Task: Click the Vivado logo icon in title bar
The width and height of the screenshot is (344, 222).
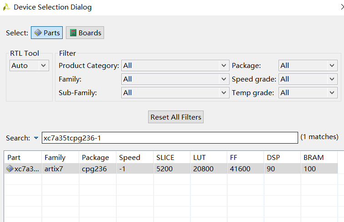Action: point(6,7)
